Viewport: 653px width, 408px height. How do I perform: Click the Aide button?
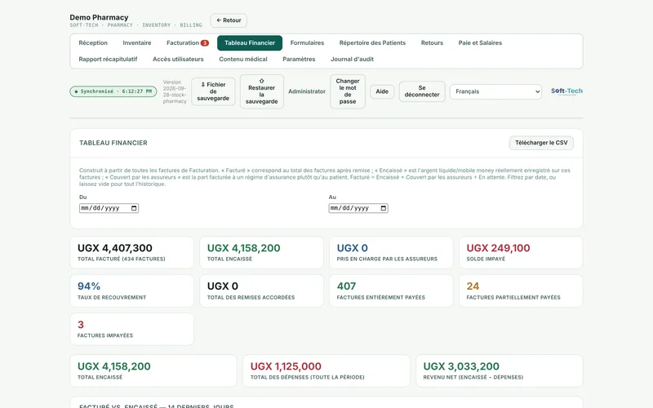382,91
